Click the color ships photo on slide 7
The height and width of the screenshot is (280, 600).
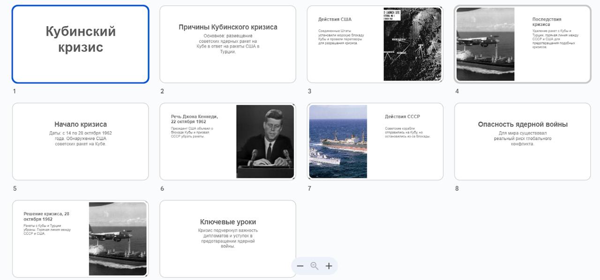tap(338, 141)
